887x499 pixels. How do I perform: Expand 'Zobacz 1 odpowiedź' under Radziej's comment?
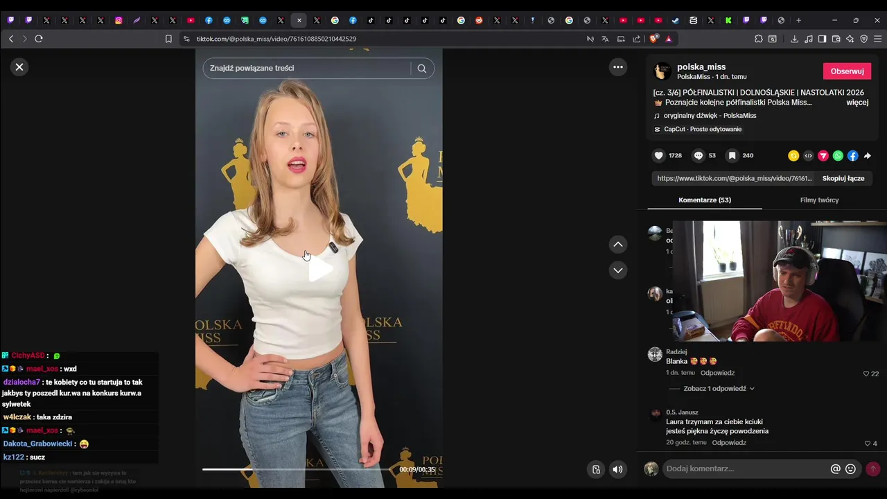coord(719,389)
